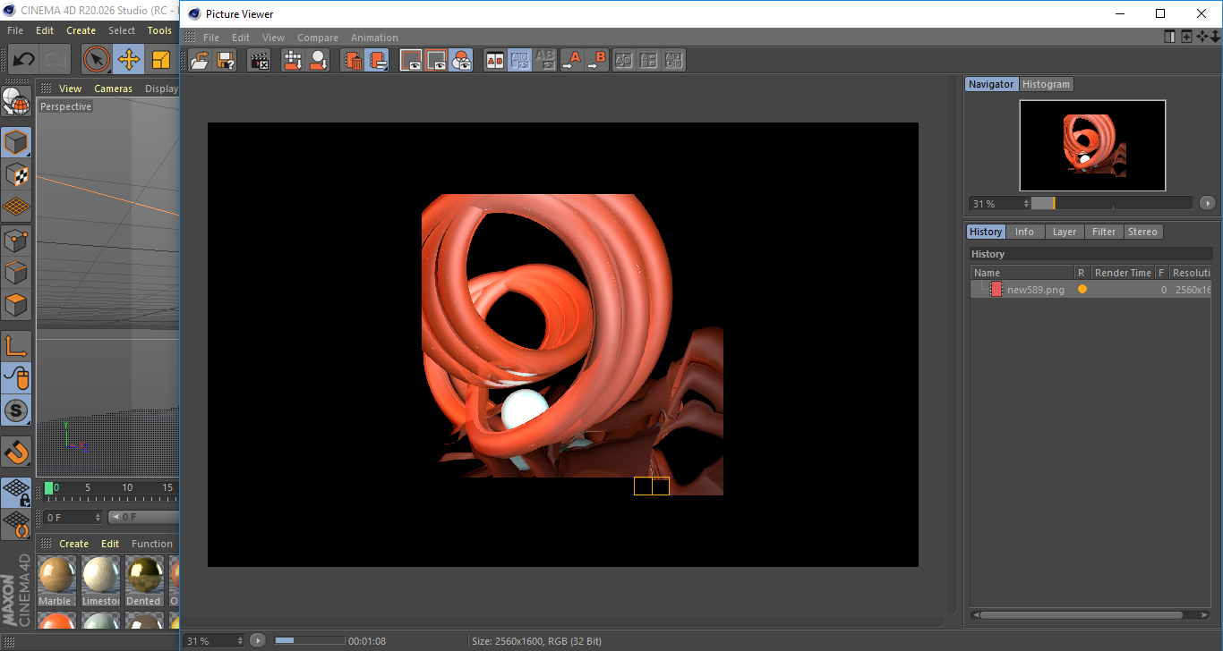
Task: Click the Workplane orange grid icon
Action: click(16, 207)
